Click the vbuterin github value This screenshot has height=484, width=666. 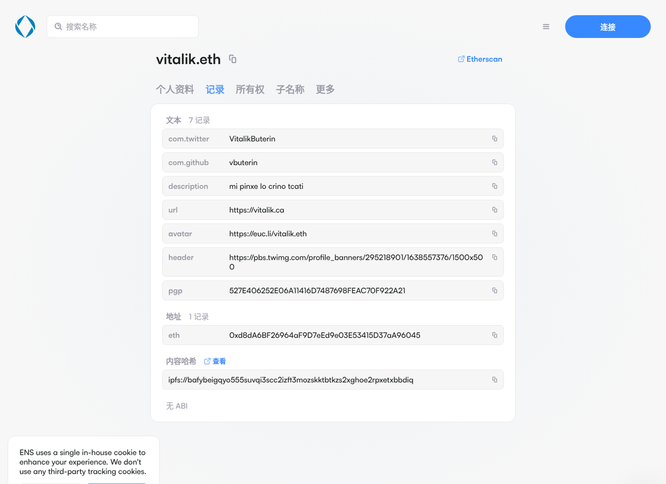[244, 163]
